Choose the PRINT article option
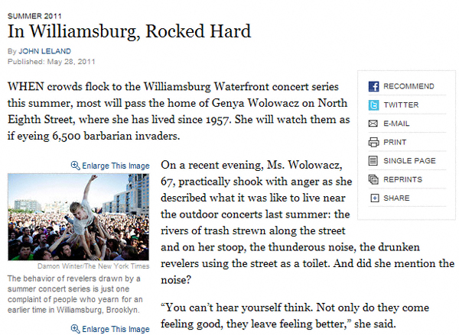 pyautogui.click(x=395, y=142)
